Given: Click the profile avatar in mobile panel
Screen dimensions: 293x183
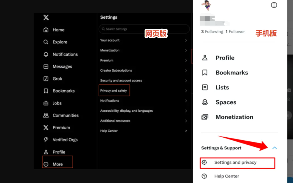Looking at the screenshot, I should pos(206,5).
